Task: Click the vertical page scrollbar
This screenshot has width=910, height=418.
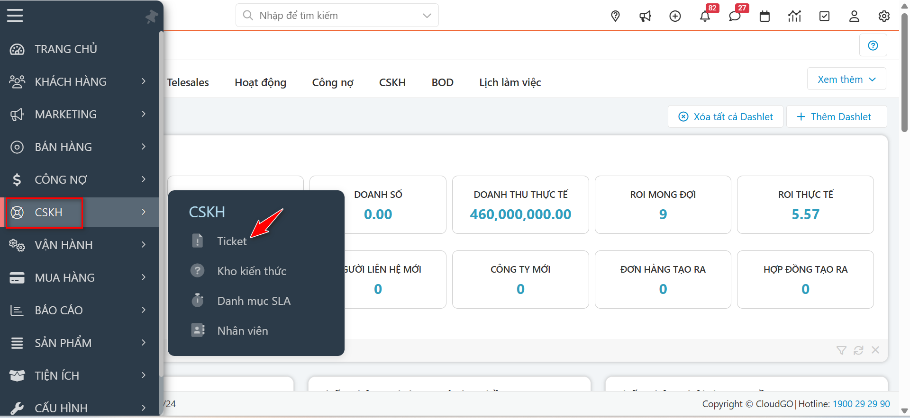Action: (904, 71)
